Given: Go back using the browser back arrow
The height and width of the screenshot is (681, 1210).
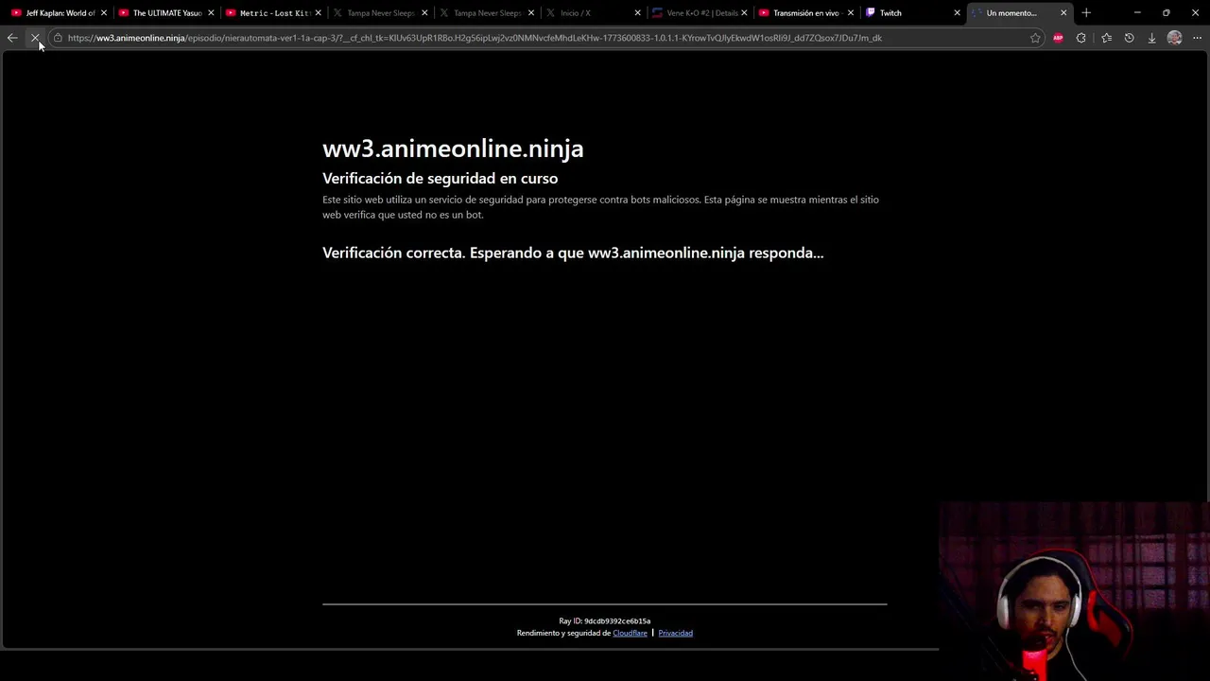Looking at the screenshot, I should (11, 38).
